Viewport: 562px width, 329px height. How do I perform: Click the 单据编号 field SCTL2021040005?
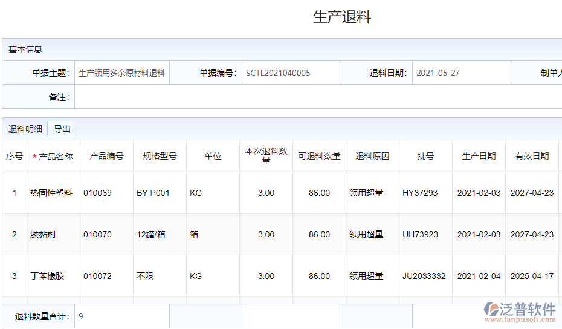tap(290, 73)
